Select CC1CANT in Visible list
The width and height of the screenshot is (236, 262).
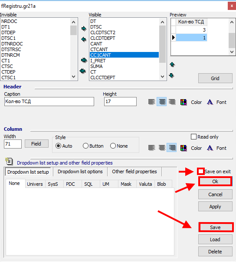click(x=125, y=55)
